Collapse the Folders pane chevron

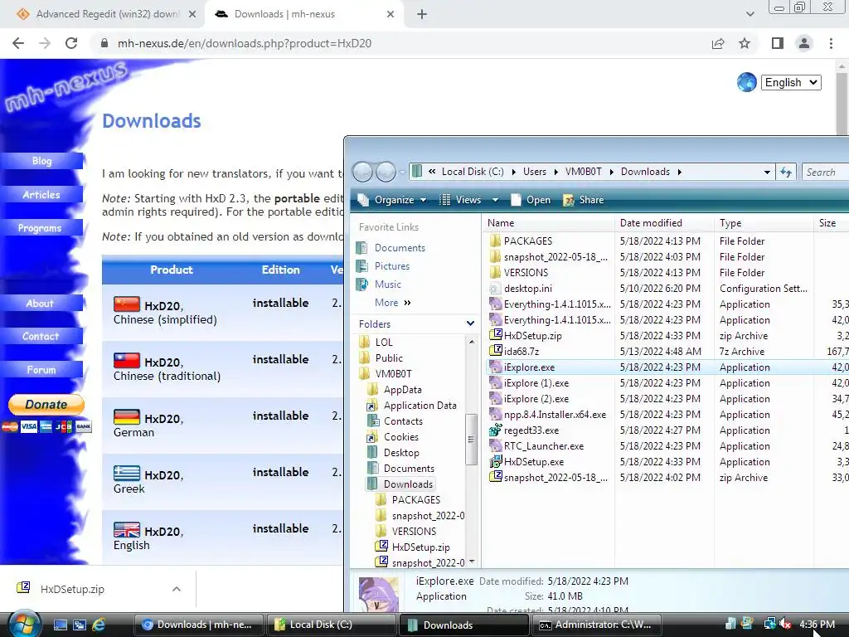click(x=470, y=323)
